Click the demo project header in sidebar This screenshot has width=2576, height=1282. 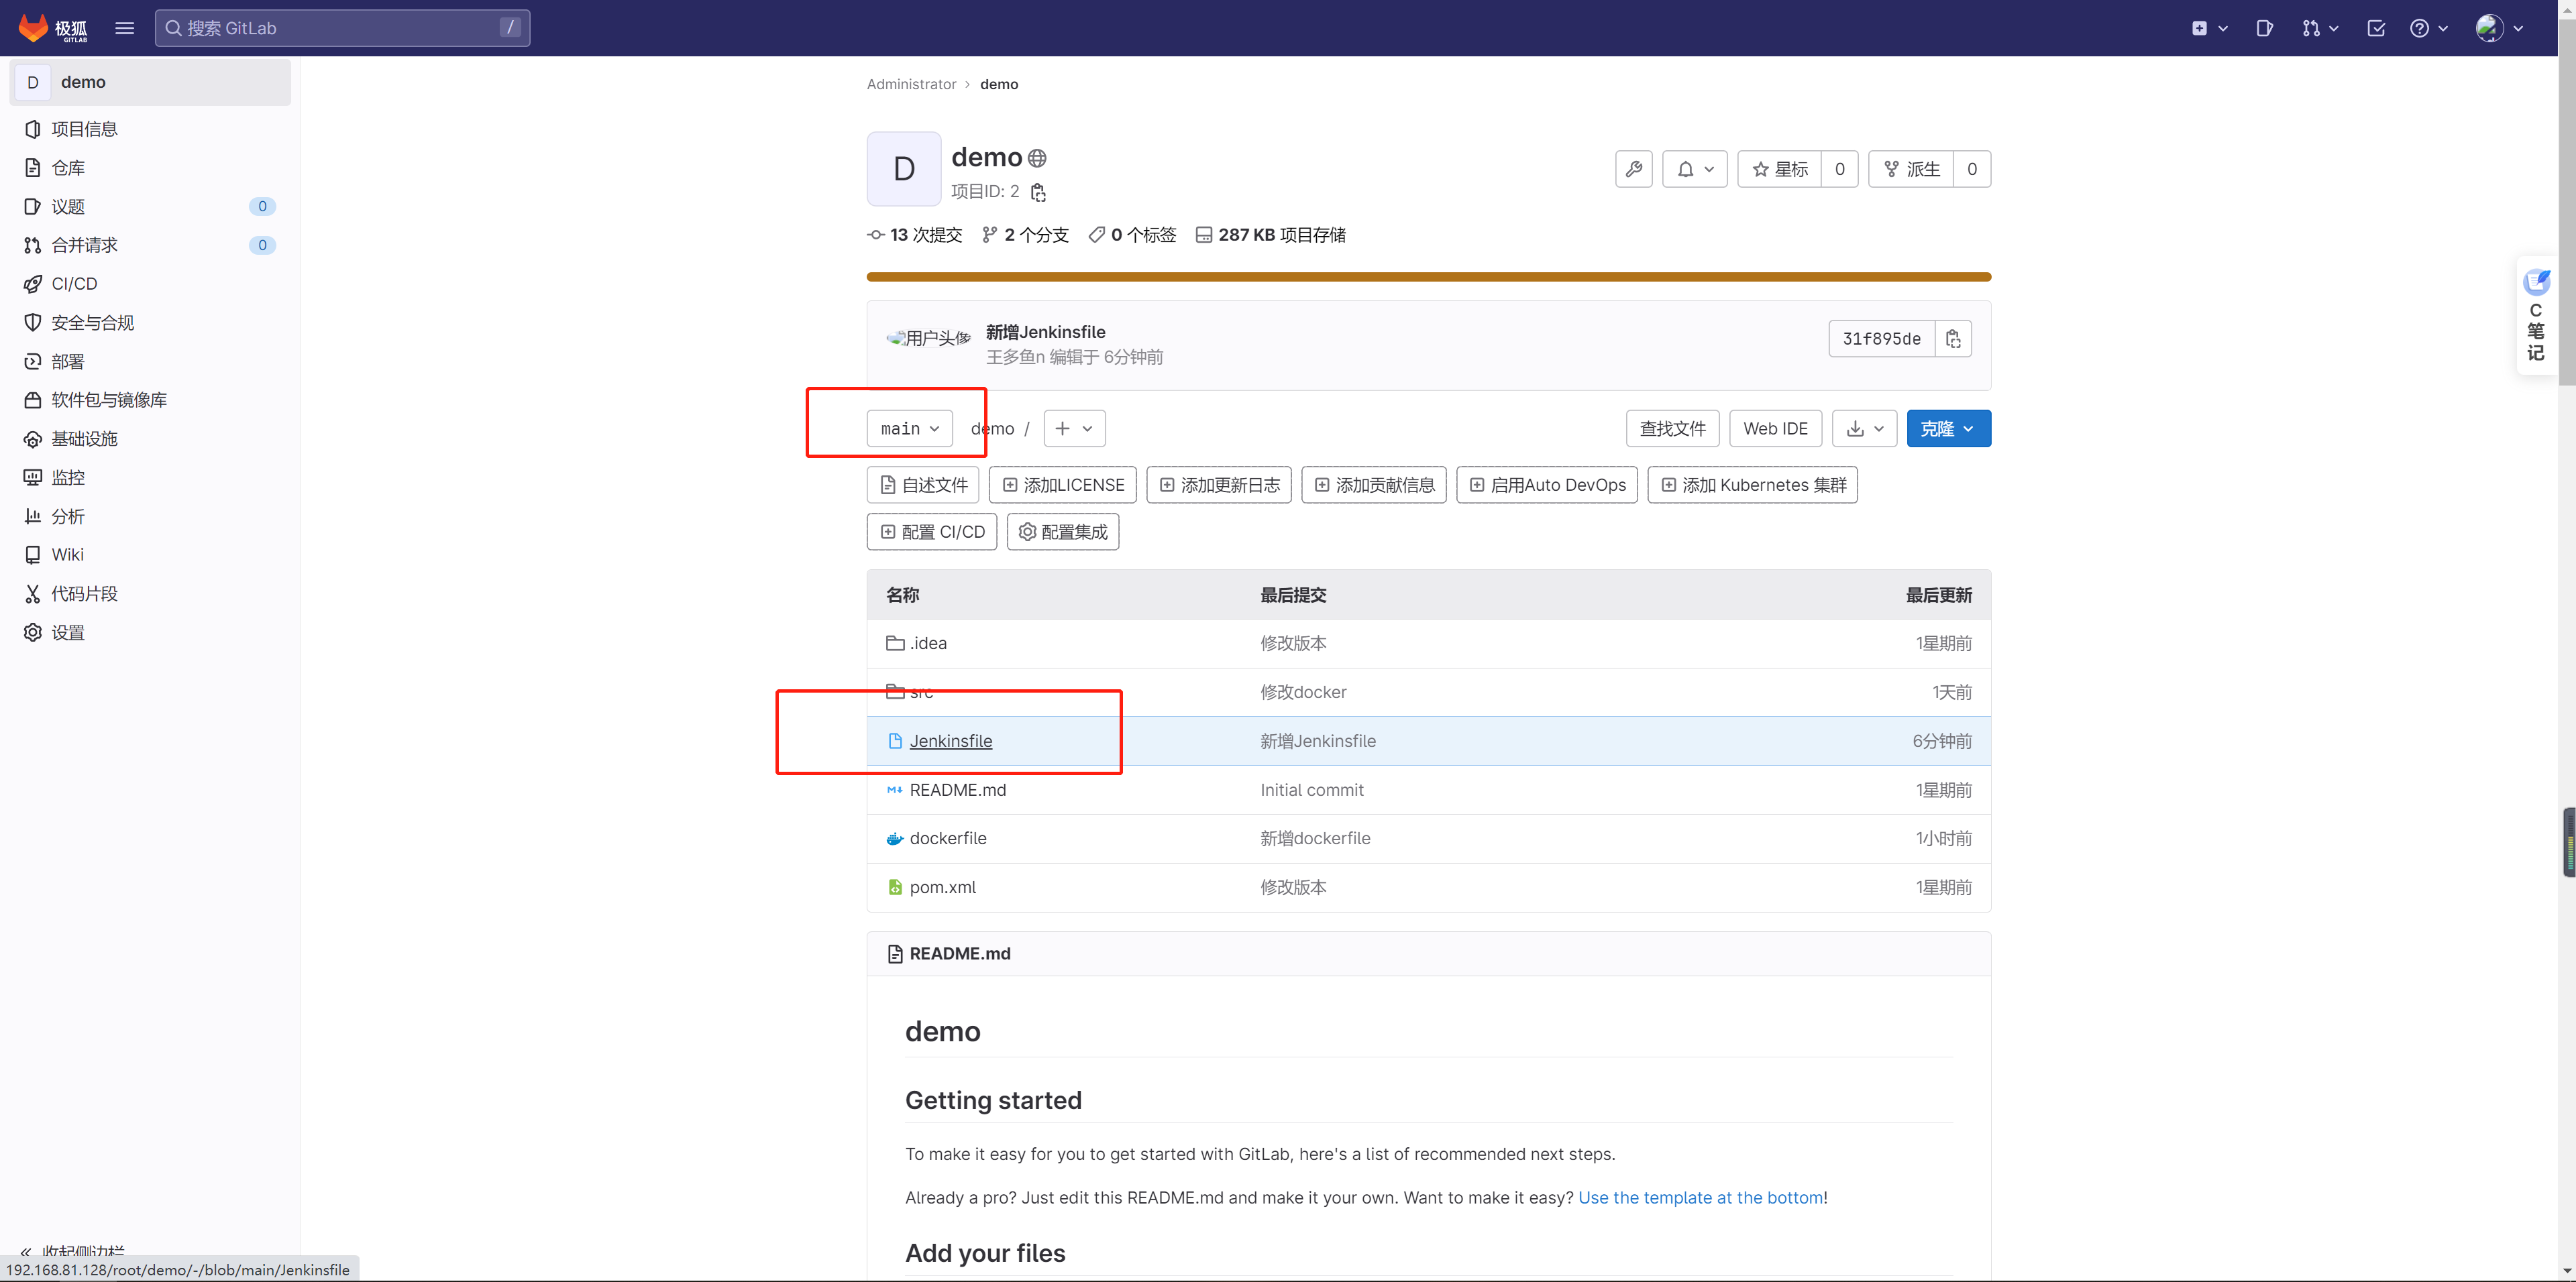[x=150, y=82]
